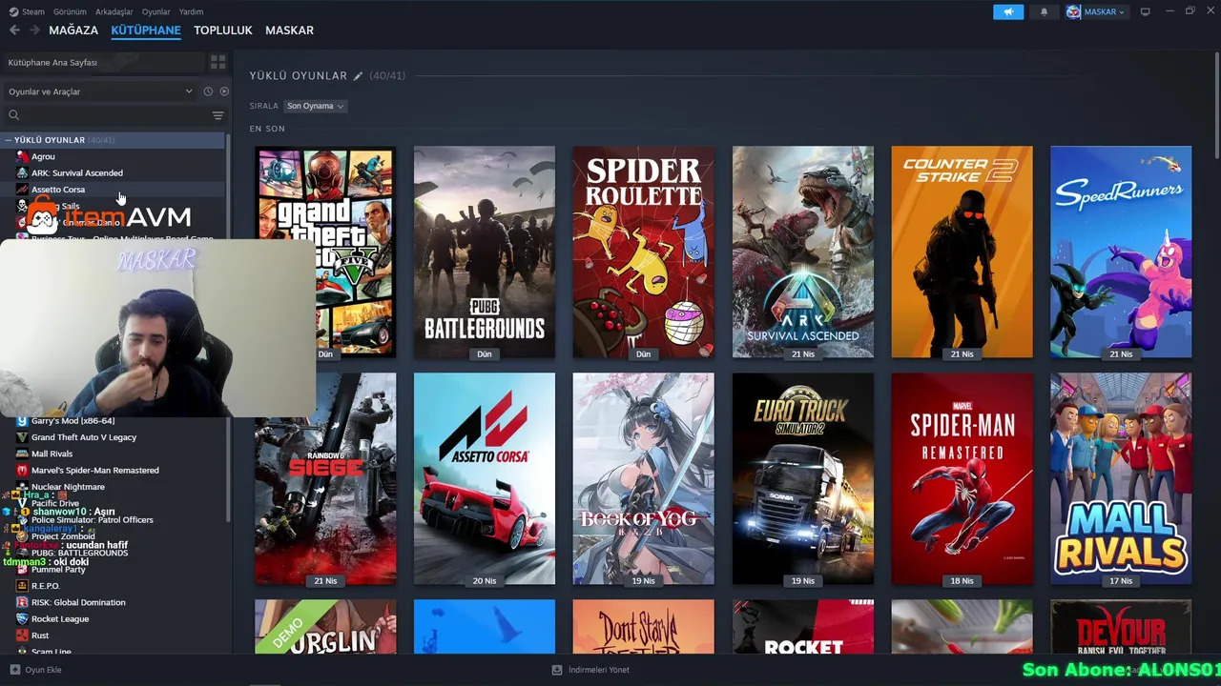The height and width of the screenshot is (686, 1221).
Task: Open Counter-Strike 2 cover
Action: (x=962, y=252)
